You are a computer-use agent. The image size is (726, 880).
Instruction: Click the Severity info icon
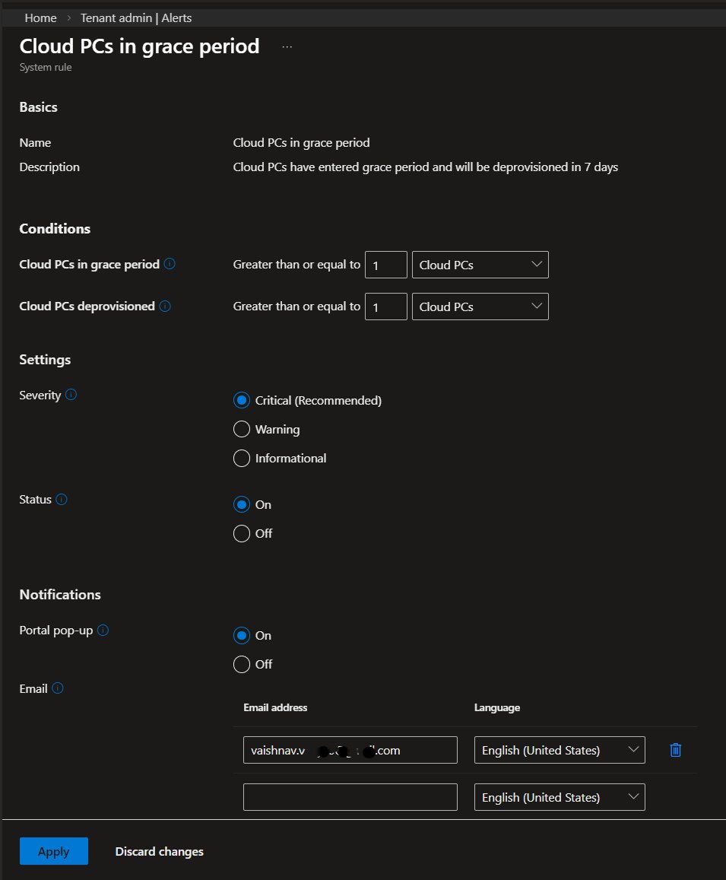click(71, 395)
